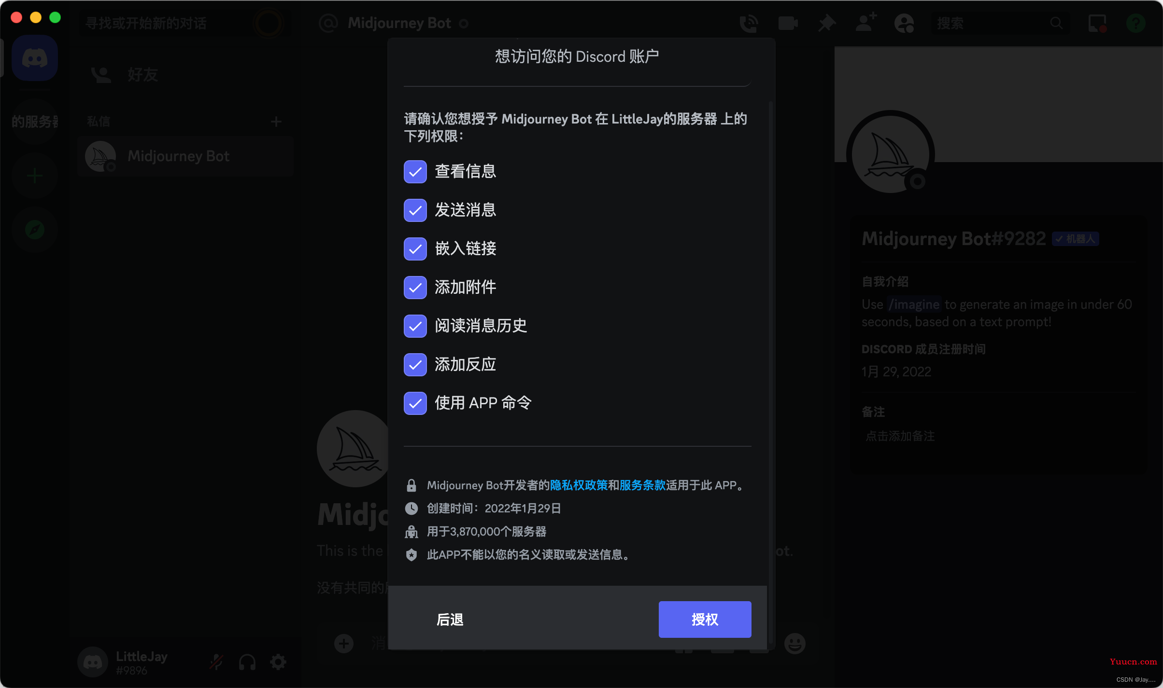Click the 创建时间：2022年1月29日 text

[494, 509]
